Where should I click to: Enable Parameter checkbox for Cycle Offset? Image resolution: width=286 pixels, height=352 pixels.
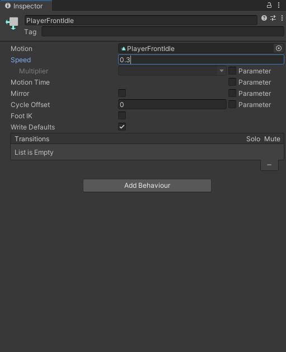click(232, 104)
